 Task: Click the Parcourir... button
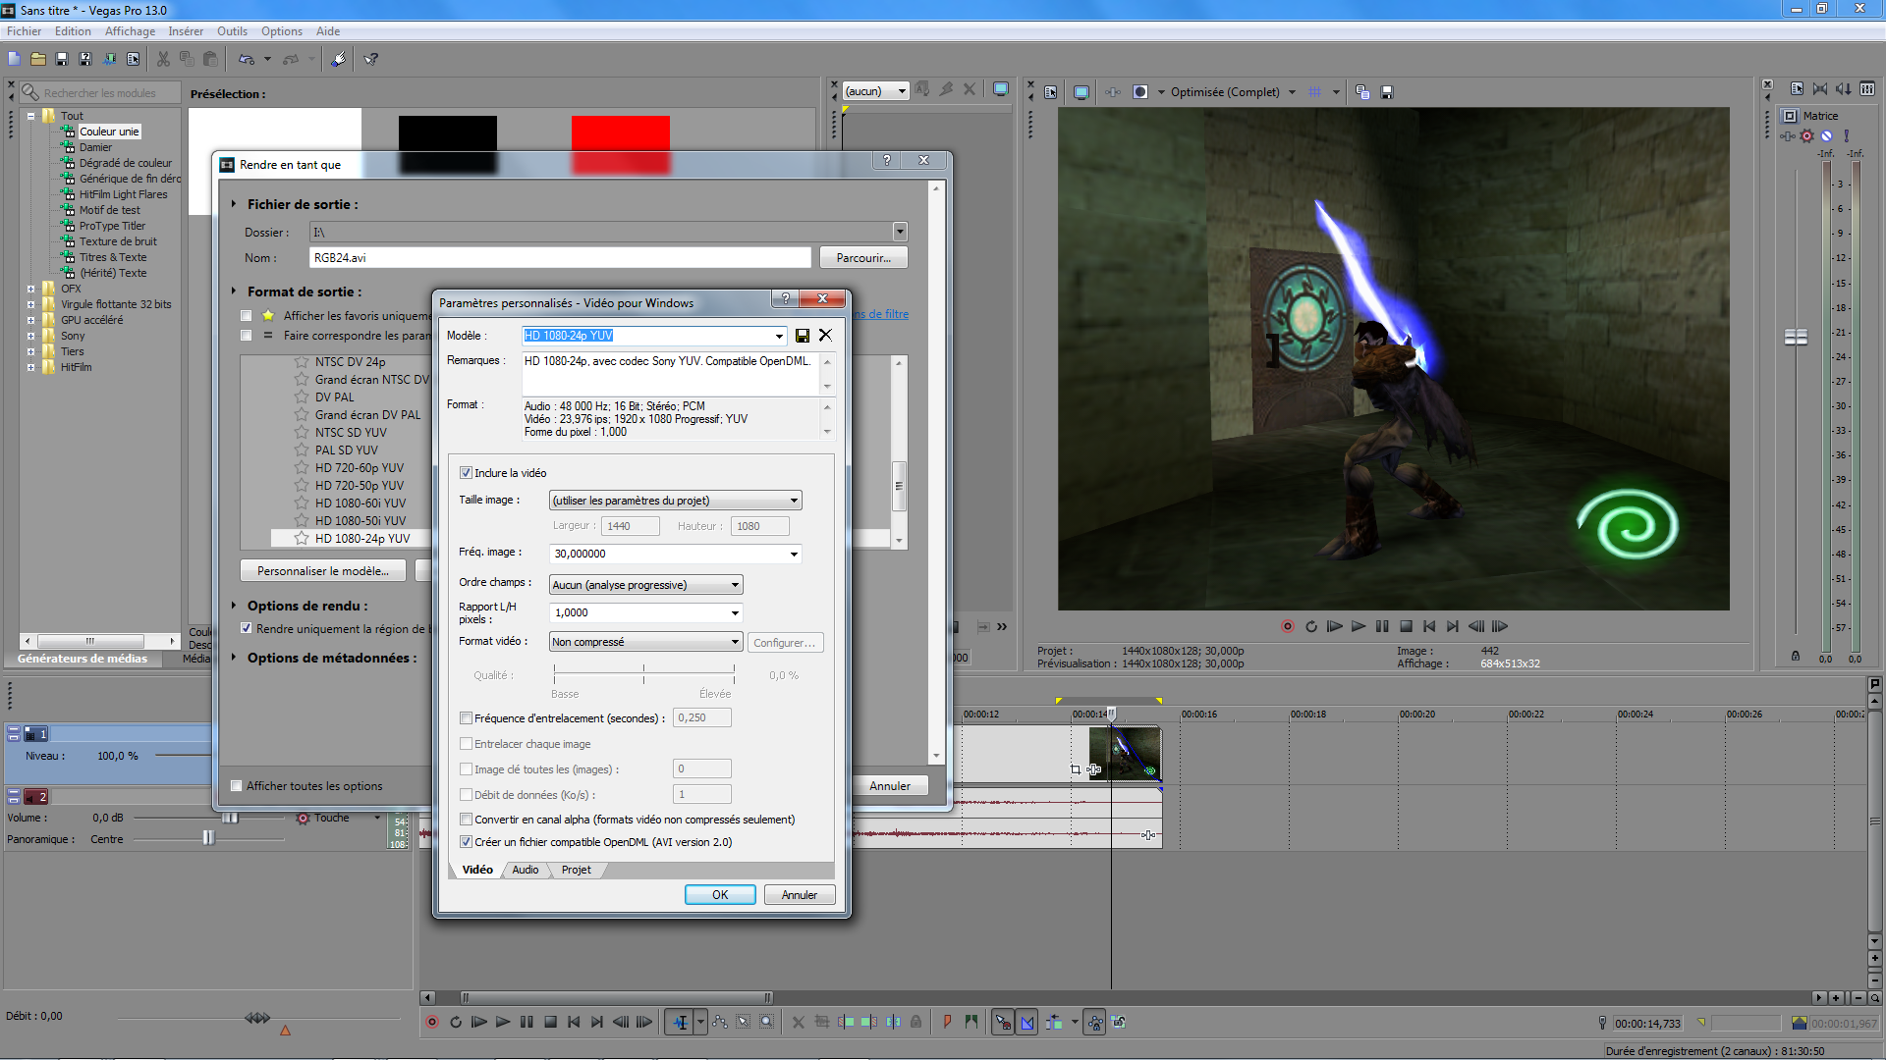coord(863,258)
